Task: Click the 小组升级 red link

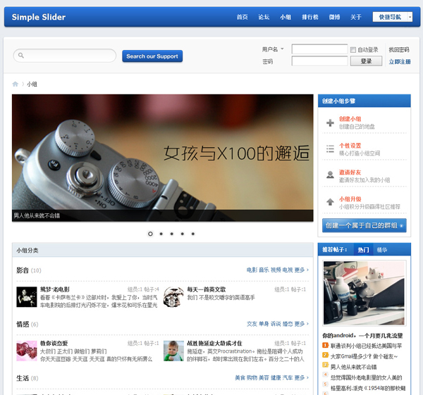Action: point(350,199)
